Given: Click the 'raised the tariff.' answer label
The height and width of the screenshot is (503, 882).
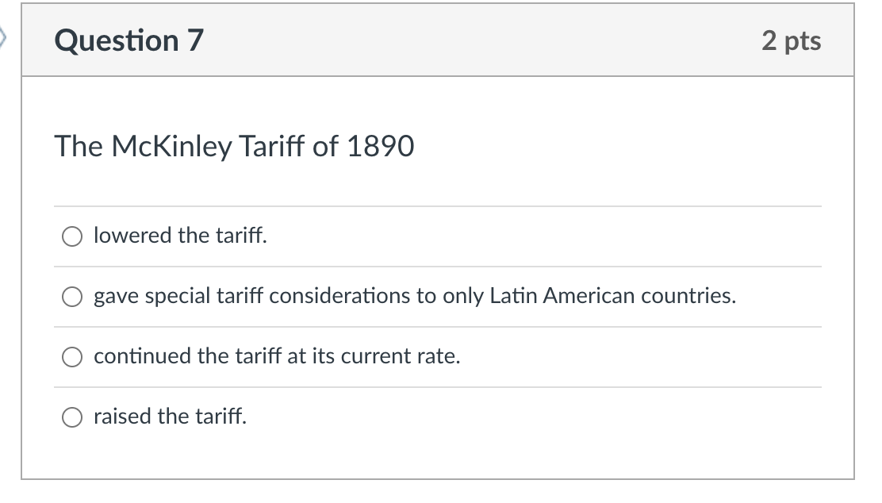Looking at the screenshot, I should click(170, 417).
